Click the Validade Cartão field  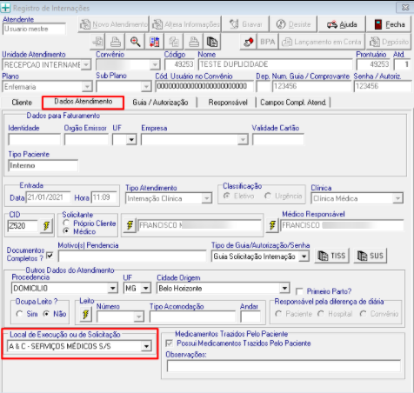coord(278,140)
